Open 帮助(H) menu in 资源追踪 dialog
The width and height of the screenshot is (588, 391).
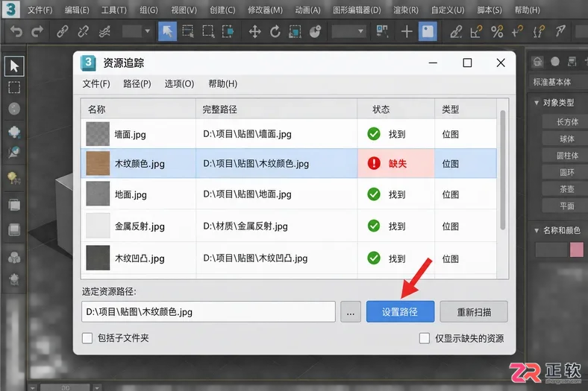223,84
